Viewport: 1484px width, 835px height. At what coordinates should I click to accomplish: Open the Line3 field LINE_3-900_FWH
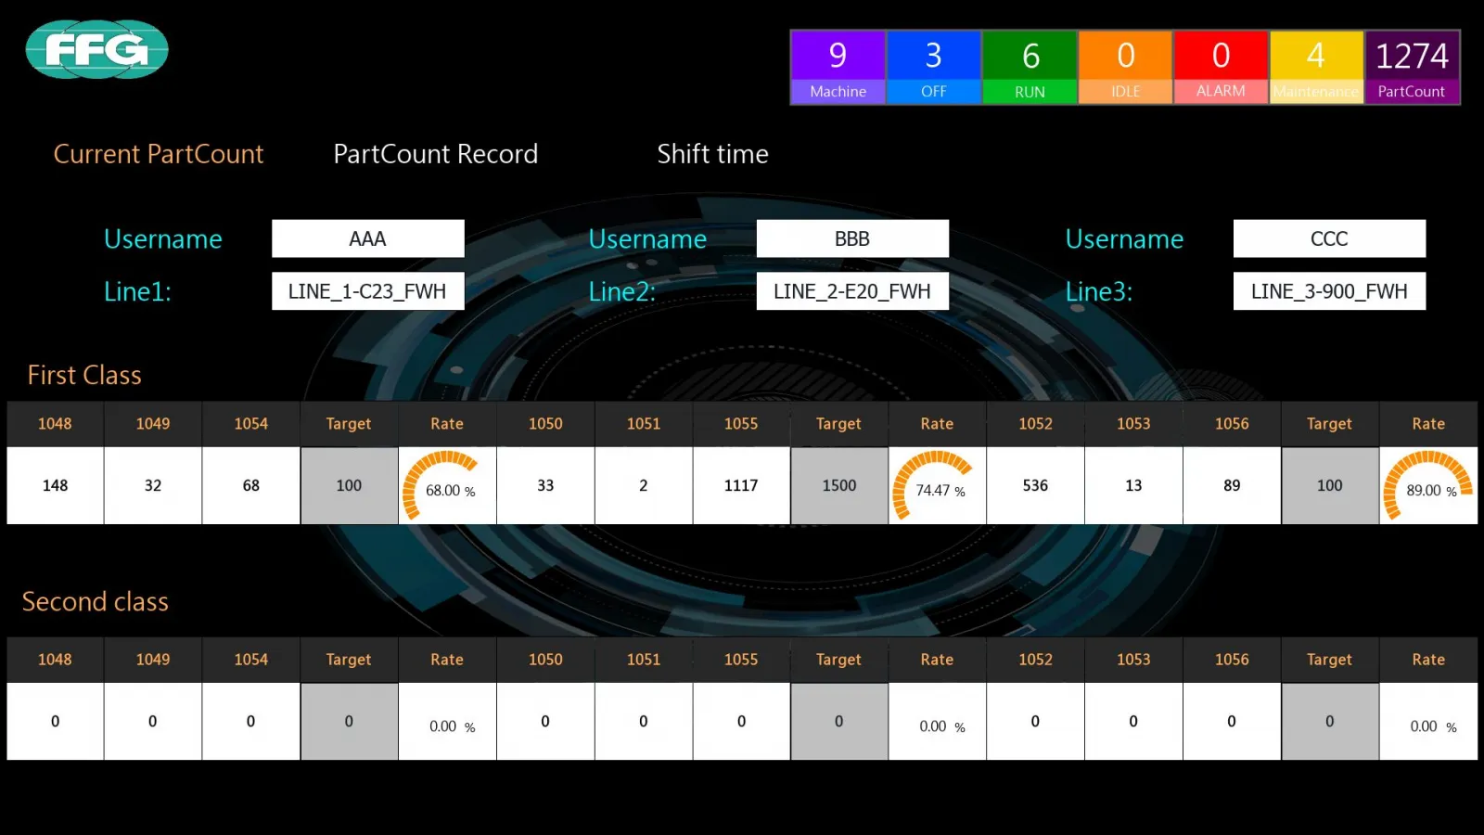tap(1329, 291)
